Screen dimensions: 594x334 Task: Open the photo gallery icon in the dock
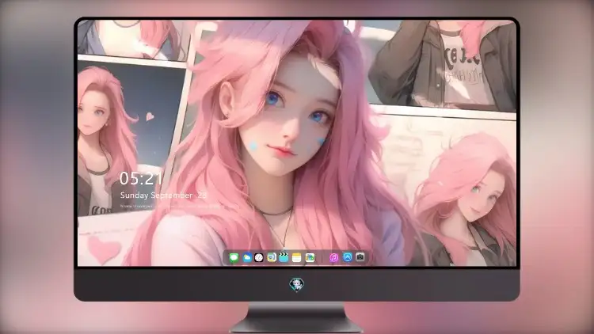tap(310, 258)
